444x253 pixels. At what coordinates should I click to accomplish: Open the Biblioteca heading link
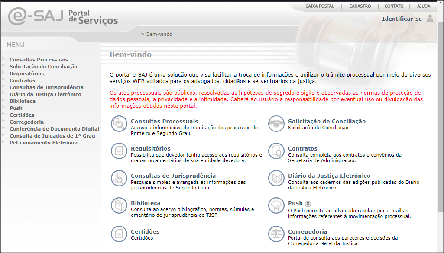[146, 203]
